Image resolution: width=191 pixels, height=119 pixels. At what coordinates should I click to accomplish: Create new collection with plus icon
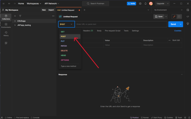15,16
